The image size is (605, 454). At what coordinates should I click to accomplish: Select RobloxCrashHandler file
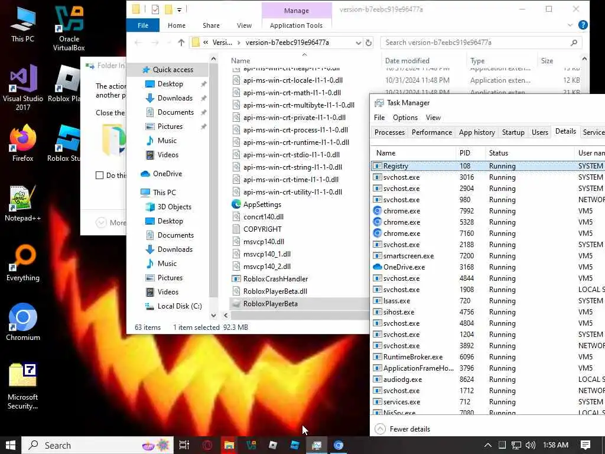coord(275,279)
